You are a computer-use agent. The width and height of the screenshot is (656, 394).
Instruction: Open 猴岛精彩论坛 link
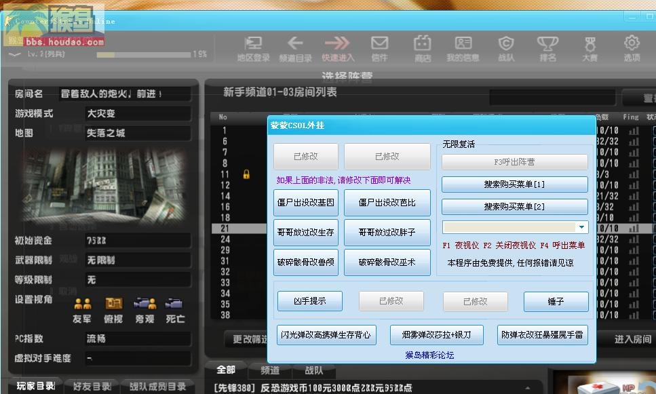(429, 355)
